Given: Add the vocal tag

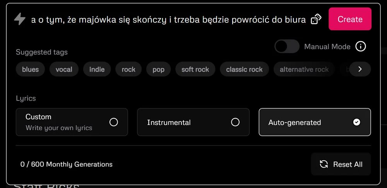Looking at the screenshot, I should pos(64,69).
